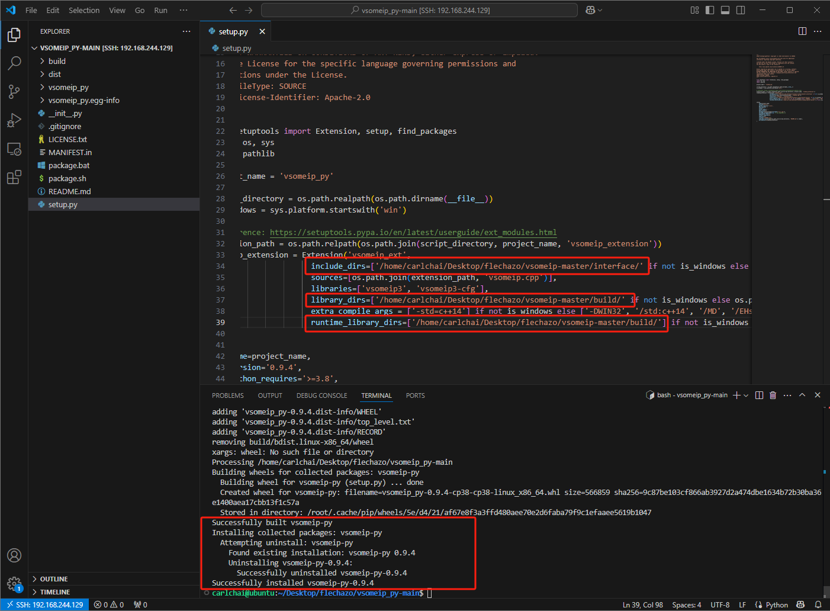The height and width of the screenshot is (611, 830).
Task: Click Ln 39, Col 98 cursor position
Action: 643,604
